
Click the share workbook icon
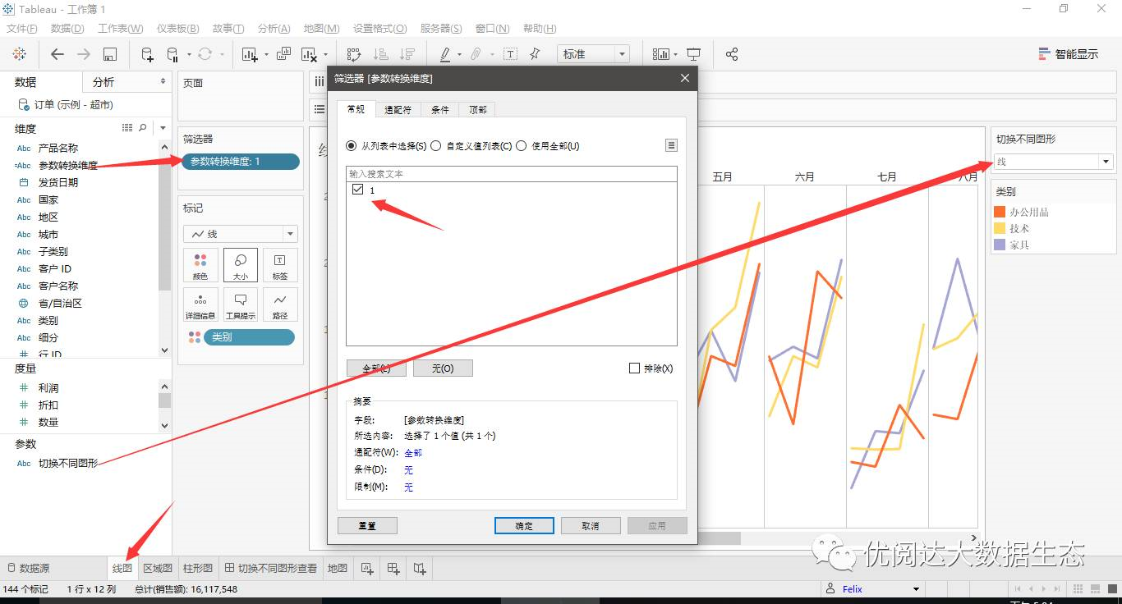[732, 54]
